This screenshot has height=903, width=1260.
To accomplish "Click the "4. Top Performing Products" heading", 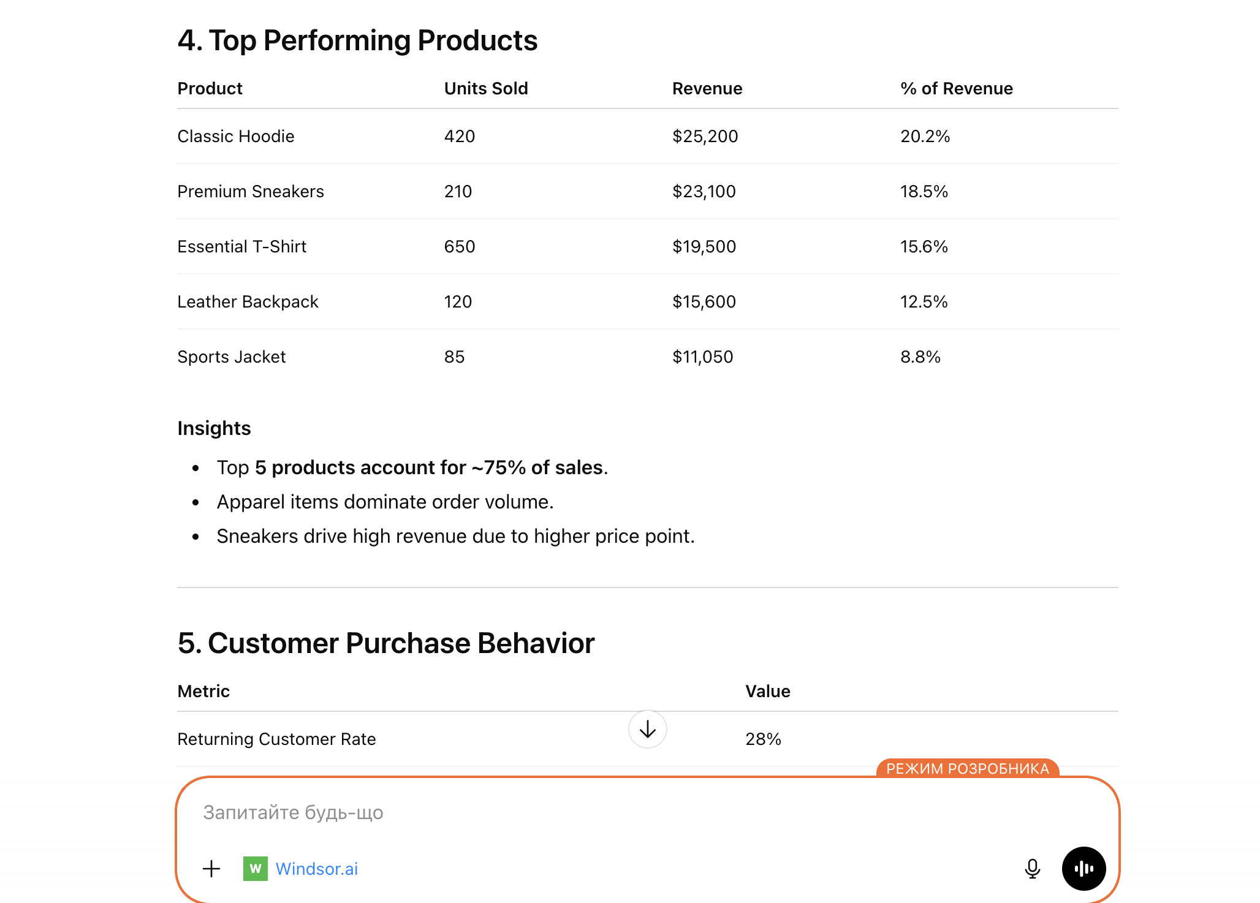I will click(357, 40).
